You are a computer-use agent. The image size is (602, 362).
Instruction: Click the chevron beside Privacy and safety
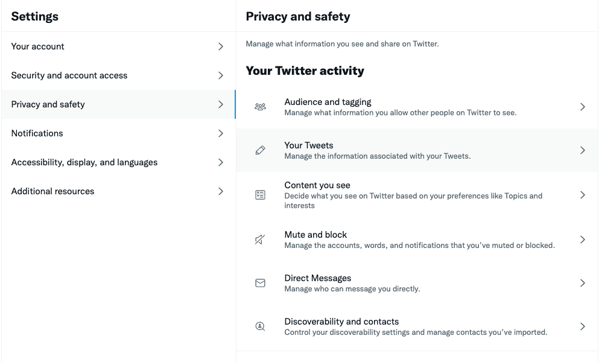[220, 104]
